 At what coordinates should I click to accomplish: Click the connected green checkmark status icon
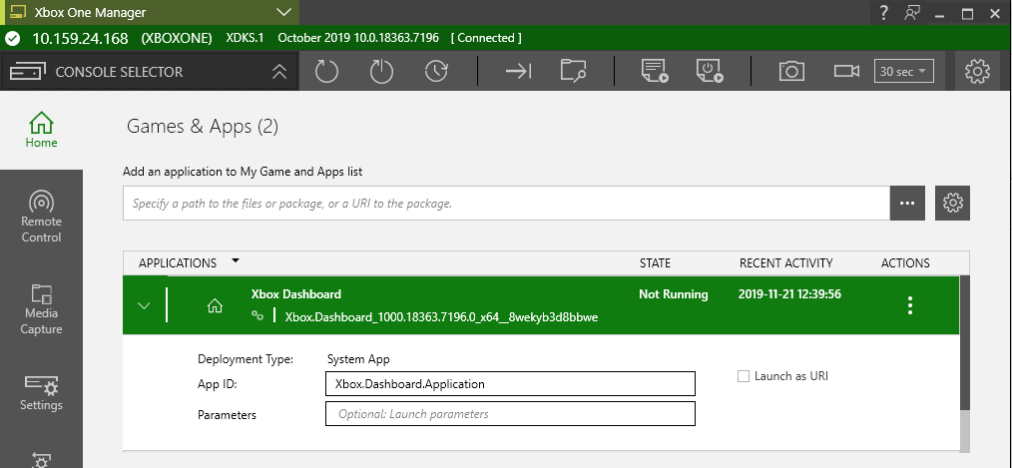click(x=12, y=38)
